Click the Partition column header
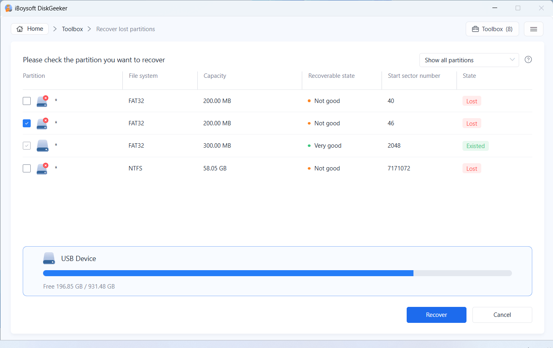 click(34, 76)
